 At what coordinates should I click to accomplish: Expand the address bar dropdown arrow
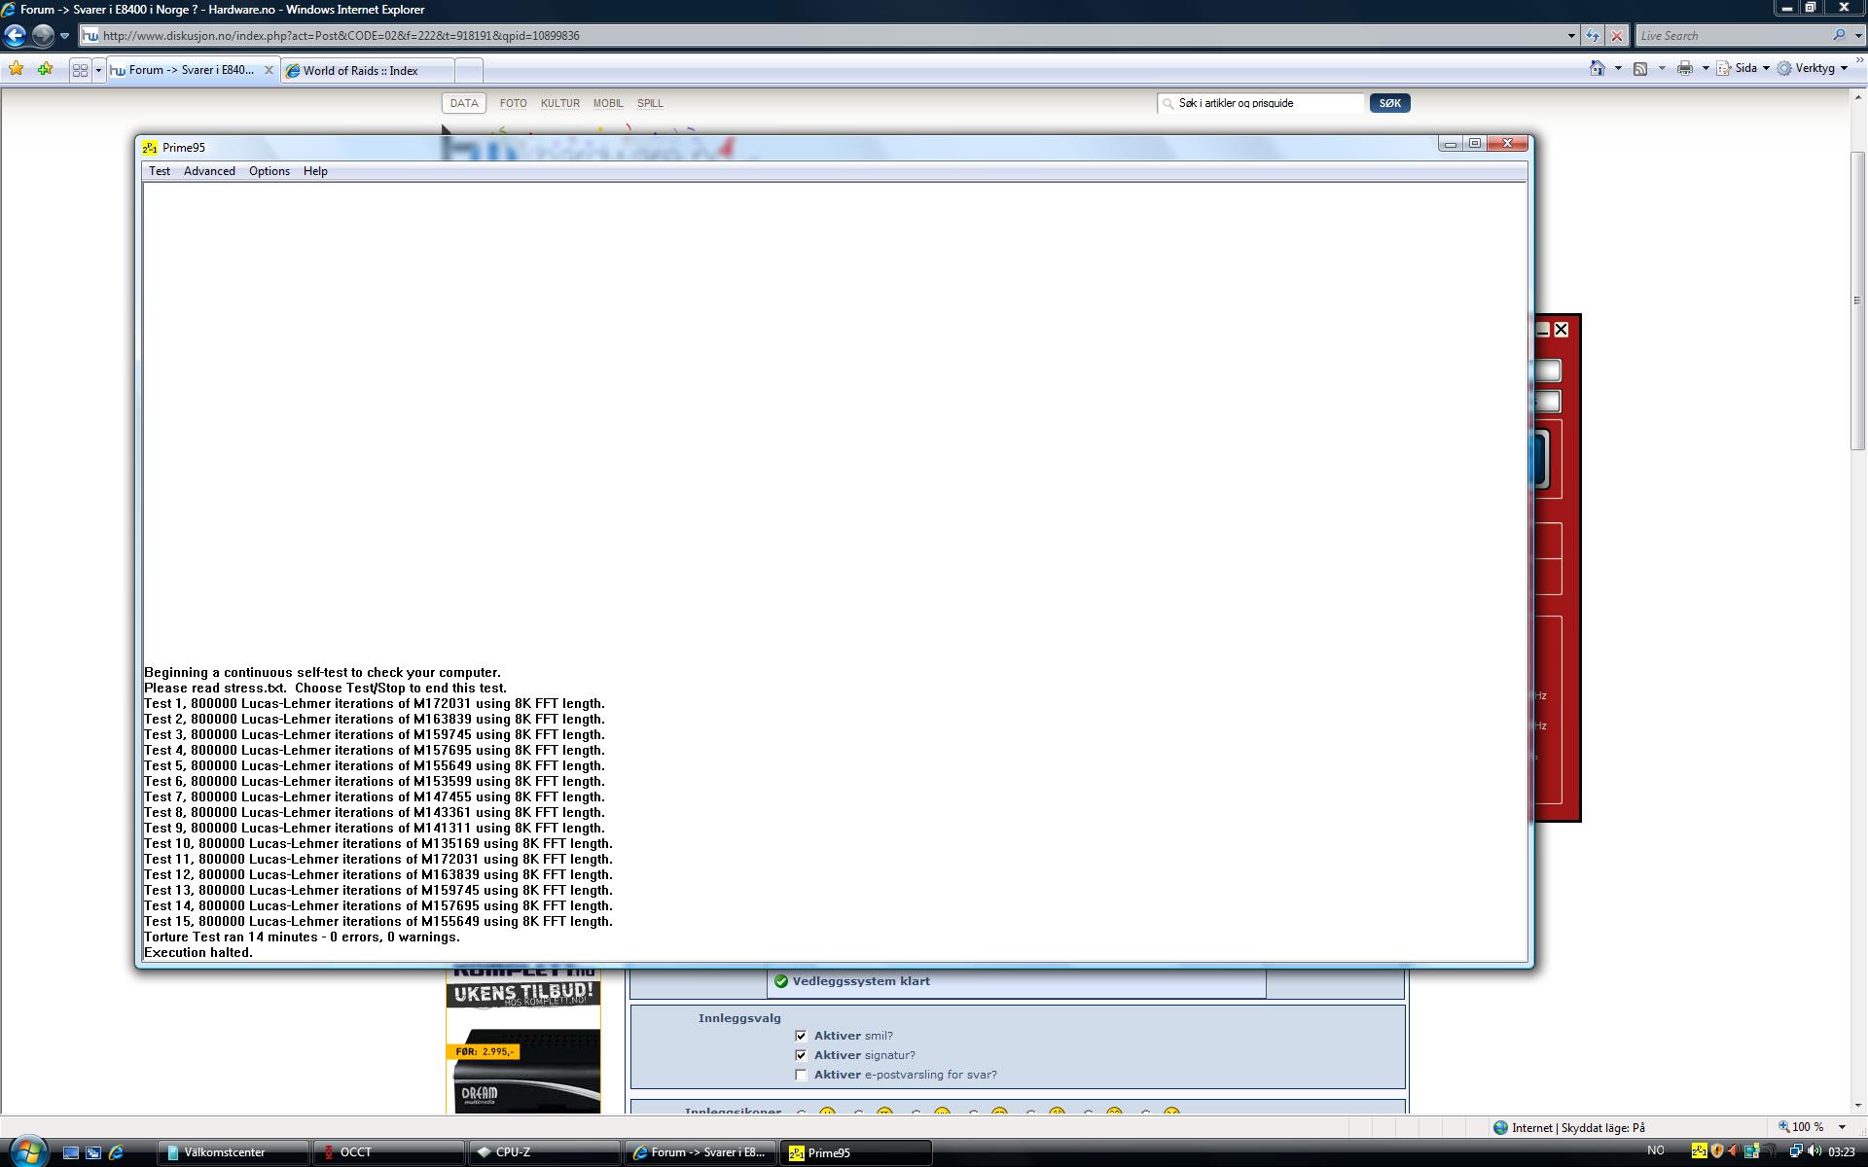click(x=1571, y=36)
